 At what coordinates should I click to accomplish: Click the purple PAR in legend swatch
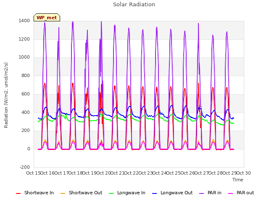(202, 193)
